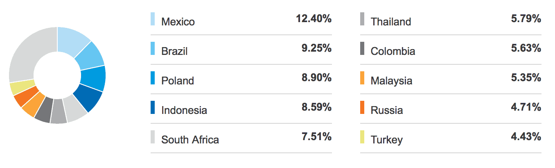The height and width of the screenshot is (168, 555).
Task: Select the Poland blue legend swatch
Action: tap(153, 78)
